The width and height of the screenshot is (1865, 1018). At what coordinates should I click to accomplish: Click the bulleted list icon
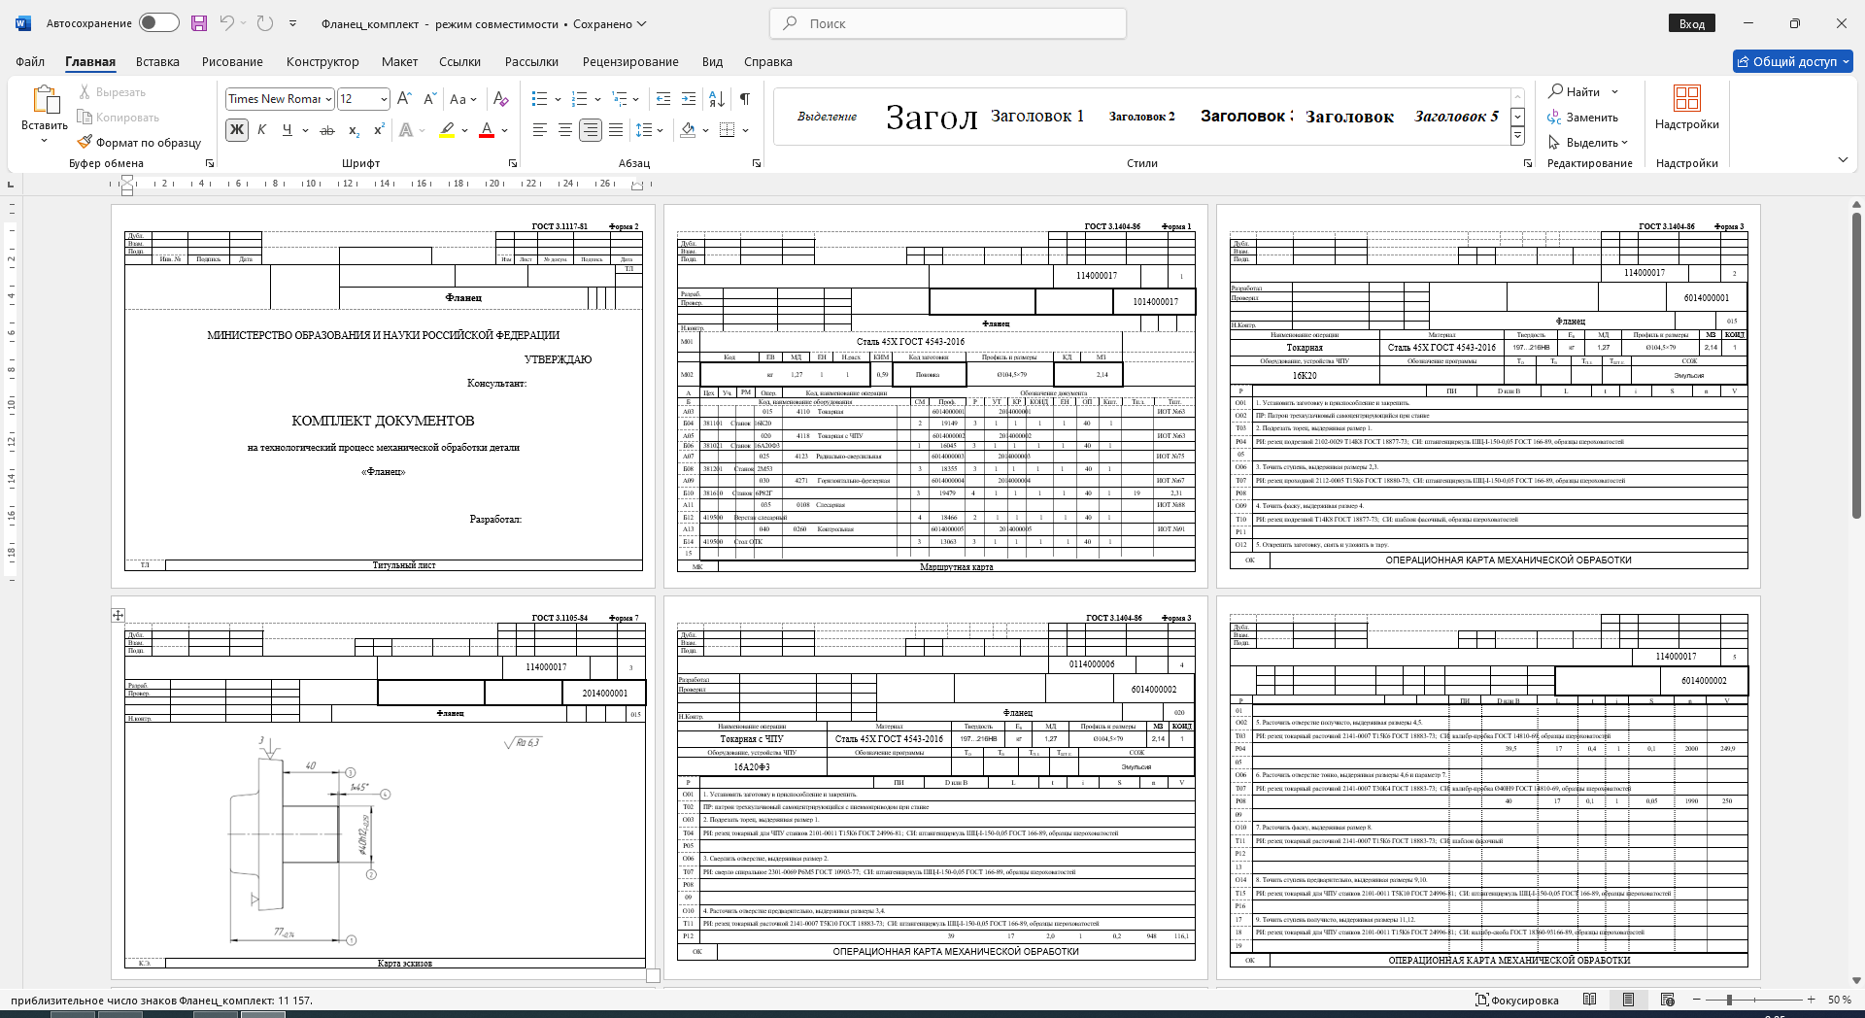(540, 99)
